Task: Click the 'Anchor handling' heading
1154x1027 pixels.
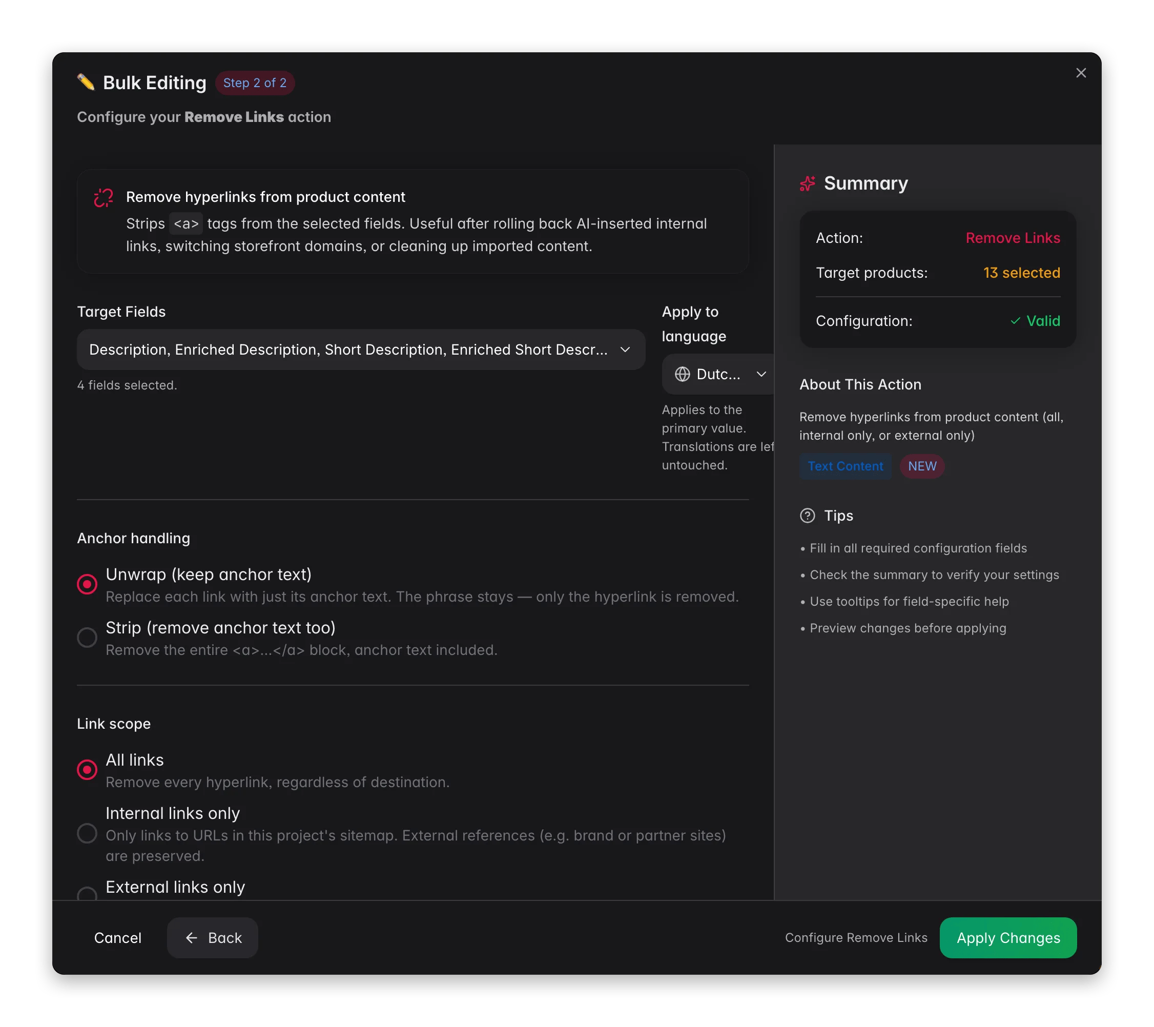Action: coord(133,538)
